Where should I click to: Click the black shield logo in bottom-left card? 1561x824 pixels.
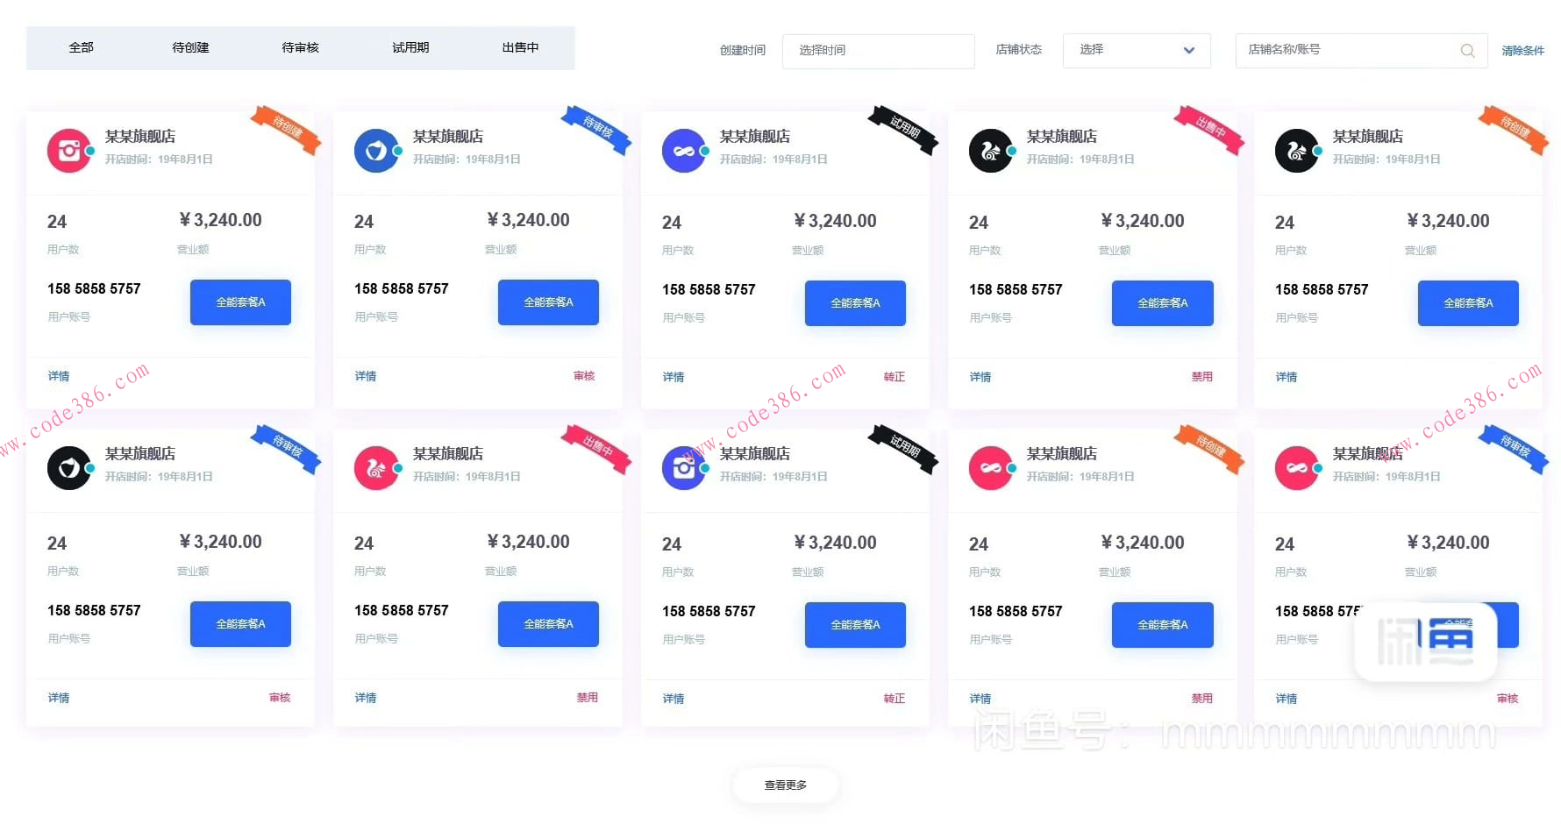tap(69, 468)
